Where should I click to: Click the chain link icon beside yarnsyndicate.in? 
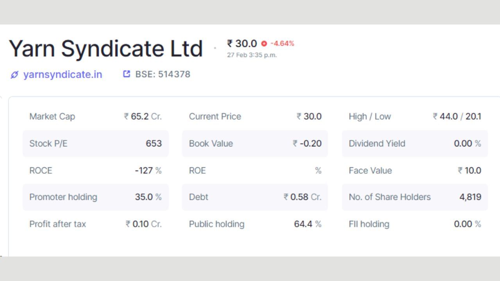tap(14, 75)
